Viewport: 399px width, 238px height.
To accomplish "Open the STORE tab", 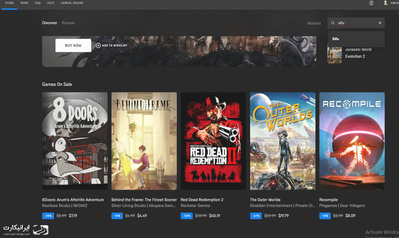I will (9, 3).
